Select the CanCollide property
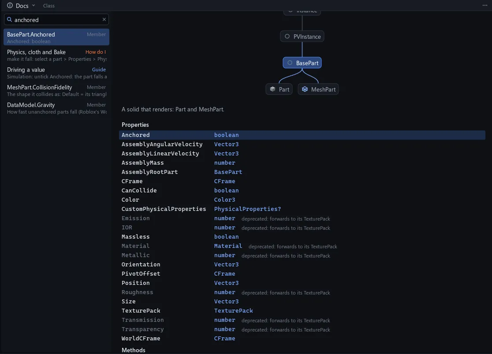The width and height of the screenshot is (492, 354). coord(139,191)
